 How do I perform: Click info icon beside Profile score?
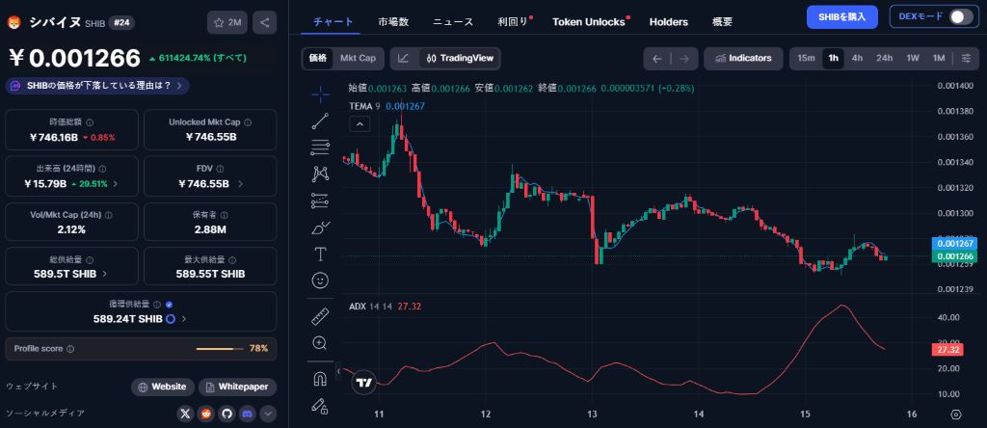click(x=70, y=349)
